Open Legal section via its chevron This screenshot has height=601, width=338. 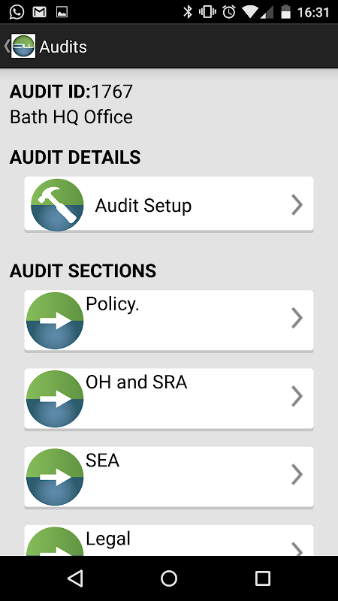(297, 549)
